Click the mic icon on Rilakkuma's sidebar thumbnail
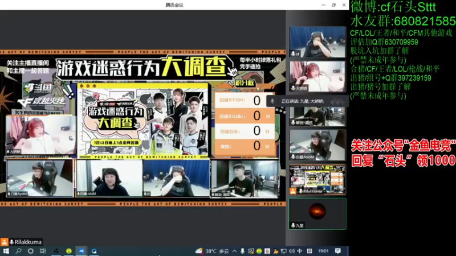456x256 pixels. [300, 191]
